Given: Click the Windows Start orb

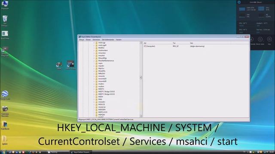Looking at the screenshot, I should 3,152.
